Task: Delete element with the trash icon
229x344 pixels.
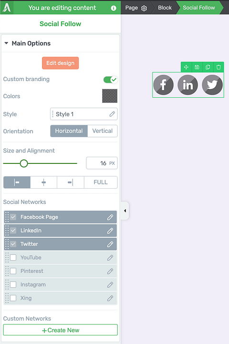Action: point(219,67)
